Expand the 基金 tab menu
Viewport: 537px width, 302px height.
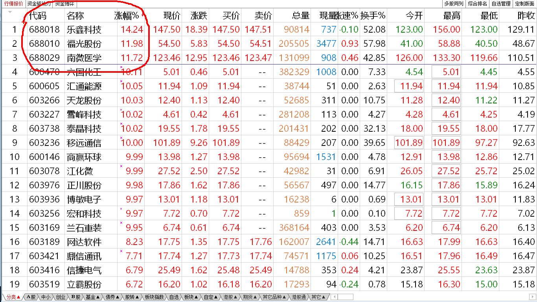click(93, 297)
